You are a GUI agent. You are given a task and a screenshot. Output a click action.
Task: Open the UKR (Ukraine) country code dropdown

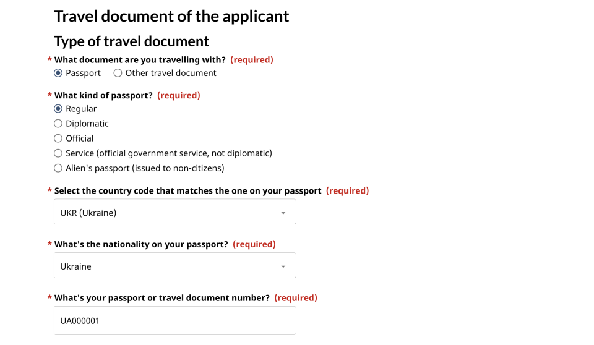pyautogui.click(x=175, y=211)
